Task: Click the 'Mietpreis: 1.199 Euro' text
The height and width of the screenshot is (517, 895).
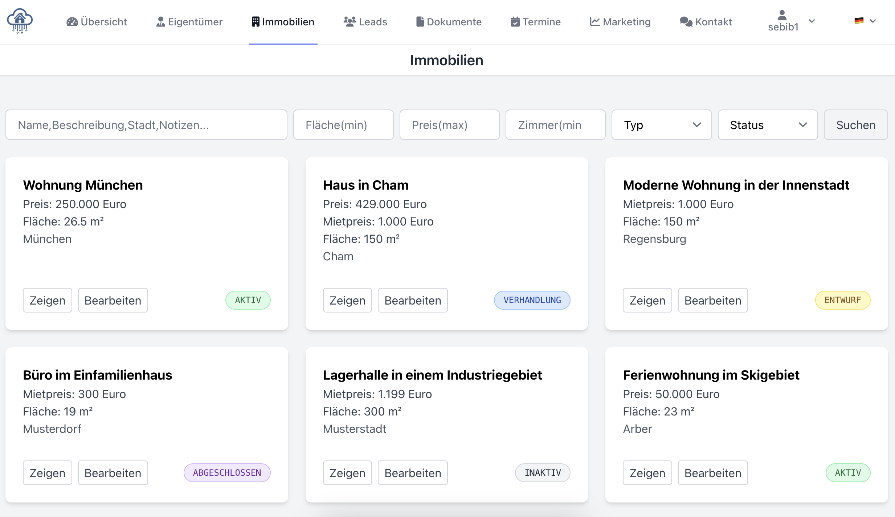Action: (x=377, y=394)
